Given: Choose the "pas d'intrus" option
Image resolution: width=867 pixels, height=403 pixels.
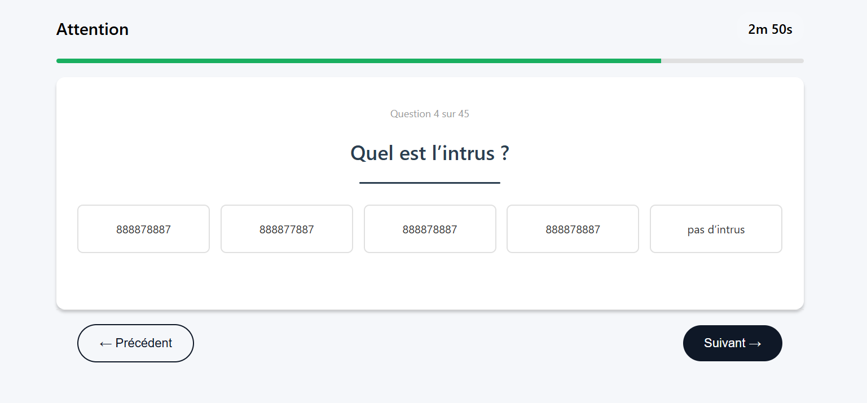Looking at the screenshot, I should coord(716,229).
